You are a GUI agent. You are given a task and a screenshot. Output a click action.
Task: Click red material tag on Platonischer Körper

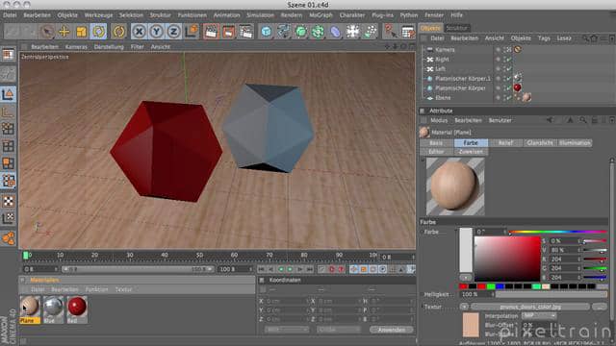click(x=518, y=87)
